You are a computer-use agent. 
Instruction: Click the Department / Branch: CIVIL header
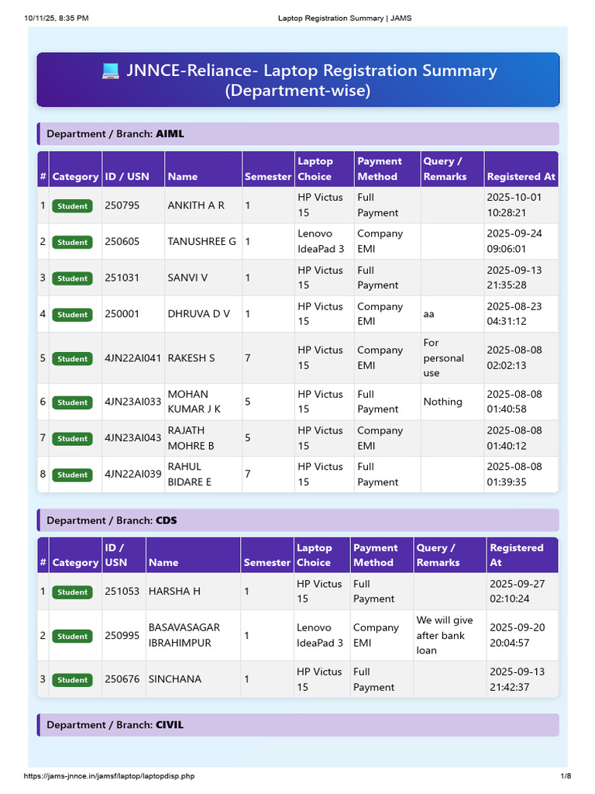click(298, 725)
